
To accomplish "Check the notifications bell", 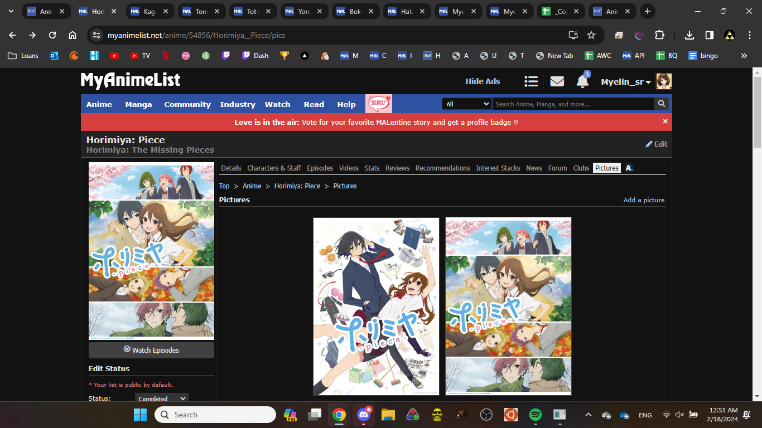I will point(582,81).
